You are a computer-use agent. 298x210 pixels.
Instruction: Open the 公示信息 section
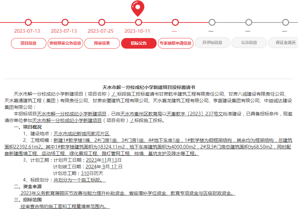coord(249,43)
